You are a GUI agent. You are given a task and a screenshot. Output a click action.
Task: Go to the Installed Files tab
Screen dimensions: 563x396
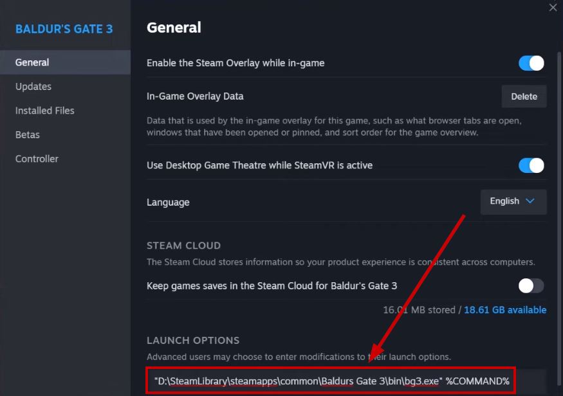pos(45,111)
